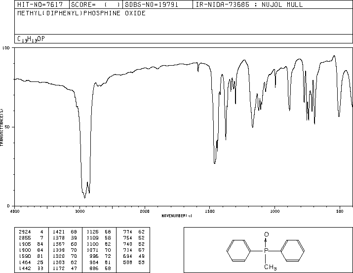
Task: Click transmittance value 39 beside 1378
Action: (74, 238)
